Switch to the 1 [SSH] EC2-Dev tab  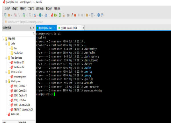click(x=46, y=28)
